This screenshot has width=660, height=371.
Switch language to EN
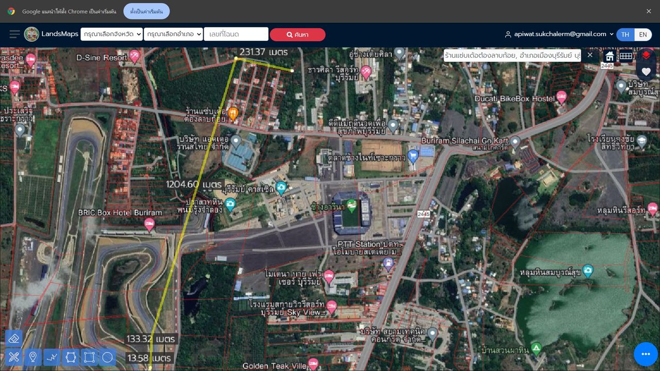(x=642, y=35)
